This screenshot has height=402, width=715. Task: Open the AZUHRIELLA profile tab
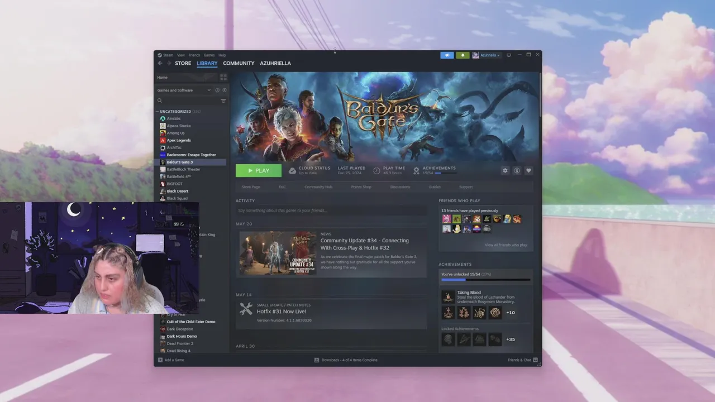tap(275, 63)
